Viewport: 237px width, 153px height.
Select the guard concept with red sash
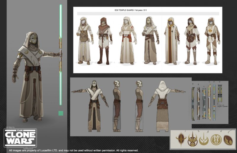click(x=128, y=41)
